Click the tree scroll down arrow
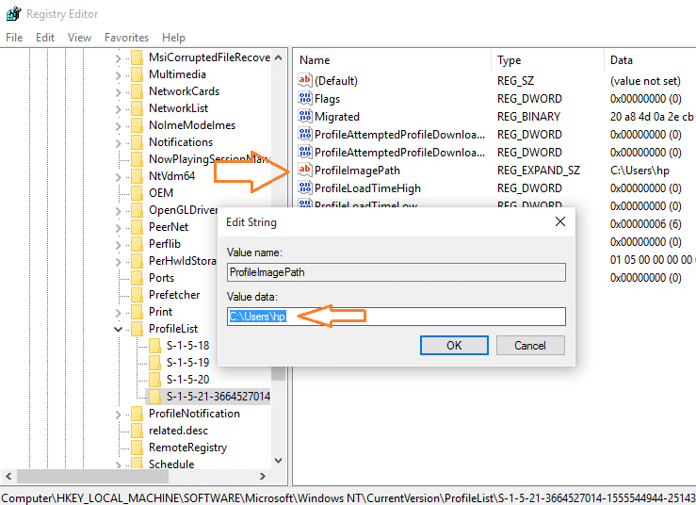This screenshot has height=505, width=696. [279, 461]
